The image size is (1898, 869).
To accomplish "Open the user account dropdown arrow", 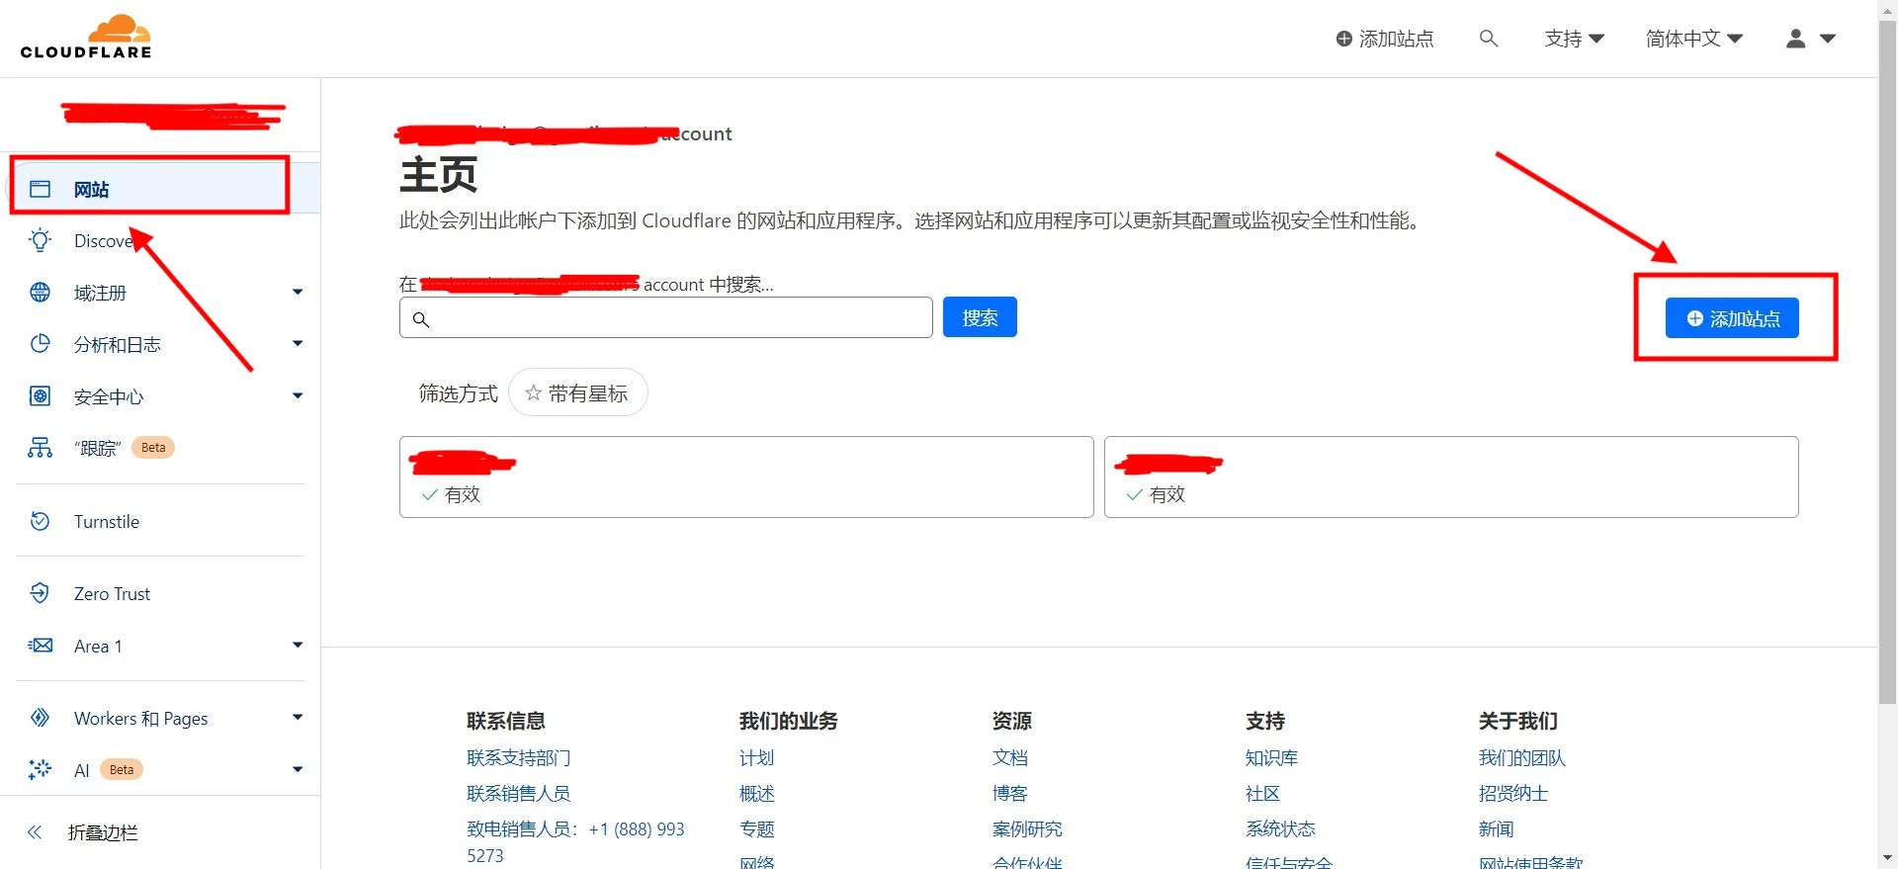I will (1828, 39).
